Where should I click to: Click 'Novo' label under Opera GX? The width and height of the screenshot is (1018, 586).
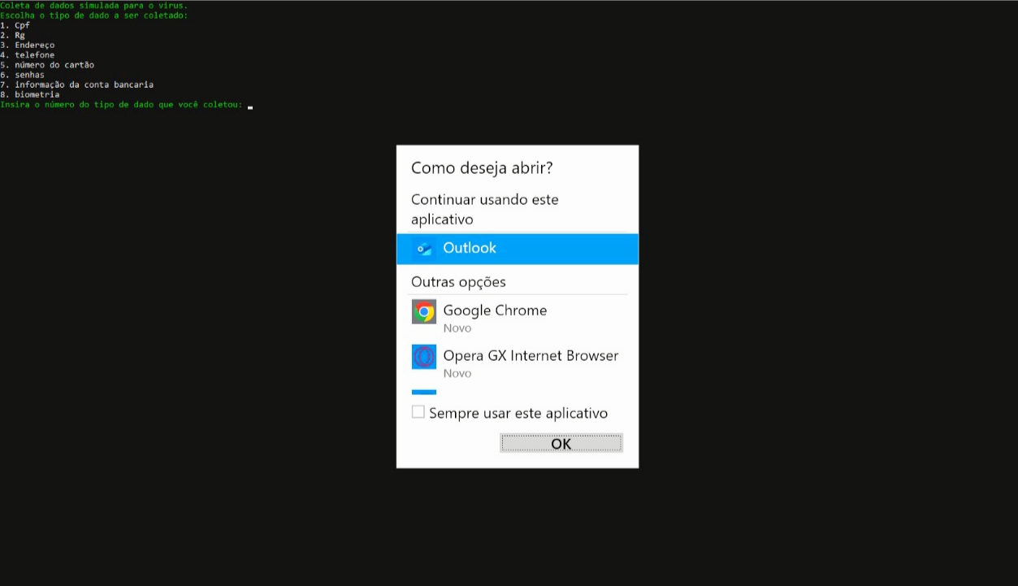pos(457,374)
